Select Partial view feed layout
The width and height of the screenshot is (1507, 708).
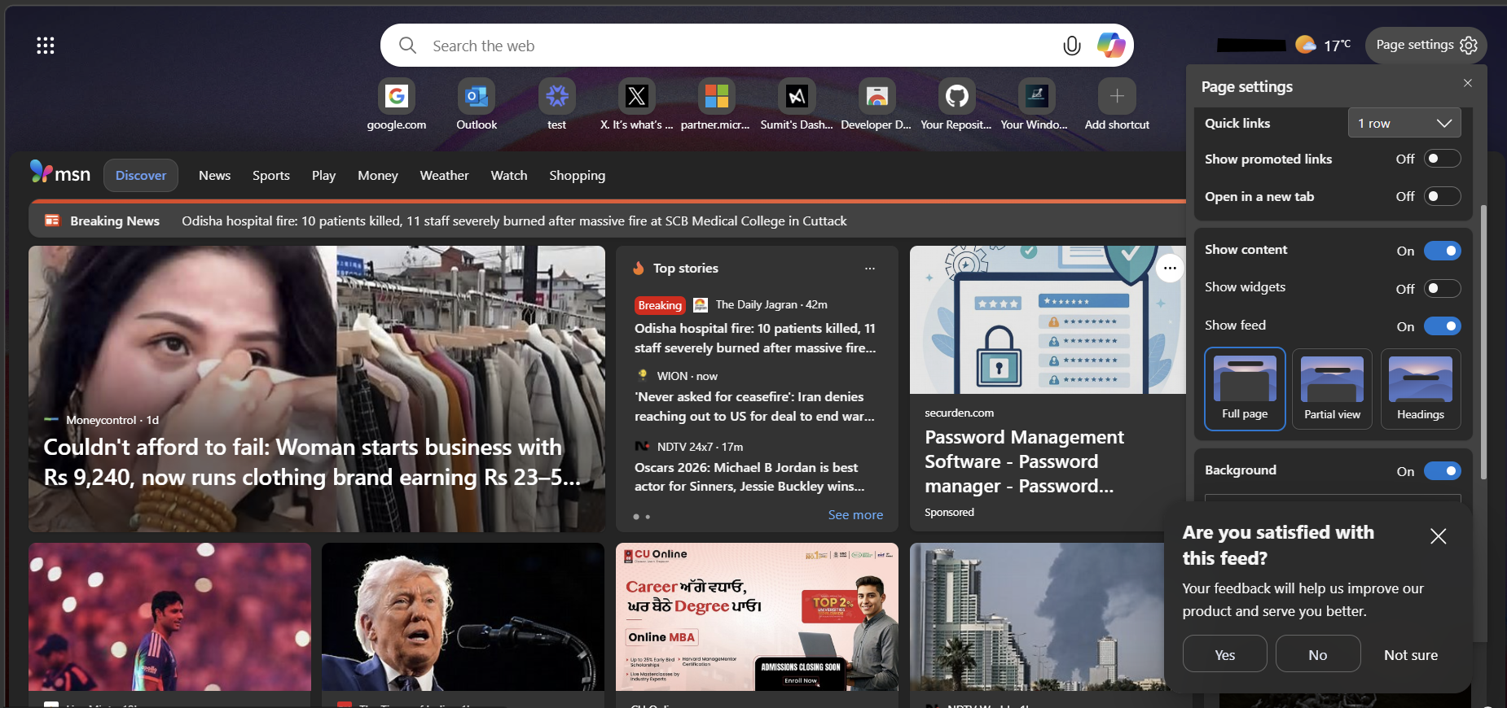click(1332, 388)
